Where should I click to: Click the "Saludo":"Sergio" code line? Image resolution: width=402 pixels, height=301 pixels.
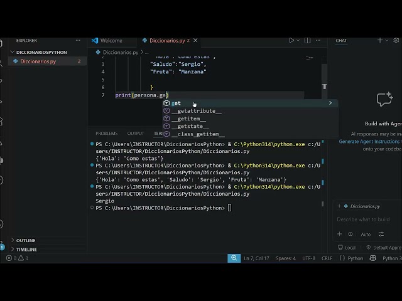click(x=178, y=64)
